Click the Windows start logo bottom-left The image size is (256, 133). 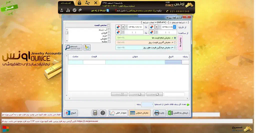[x=5, y=129]
